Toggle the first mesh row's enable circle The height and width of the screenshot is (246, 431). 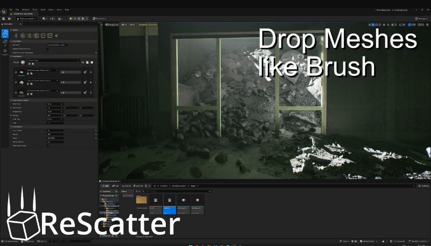(x=16, y=72)
